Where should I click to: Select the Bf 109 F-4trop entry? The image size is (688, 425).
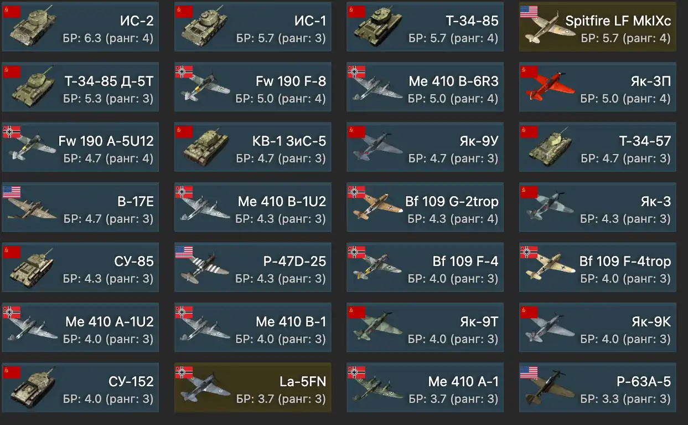(x=598, y=268)
